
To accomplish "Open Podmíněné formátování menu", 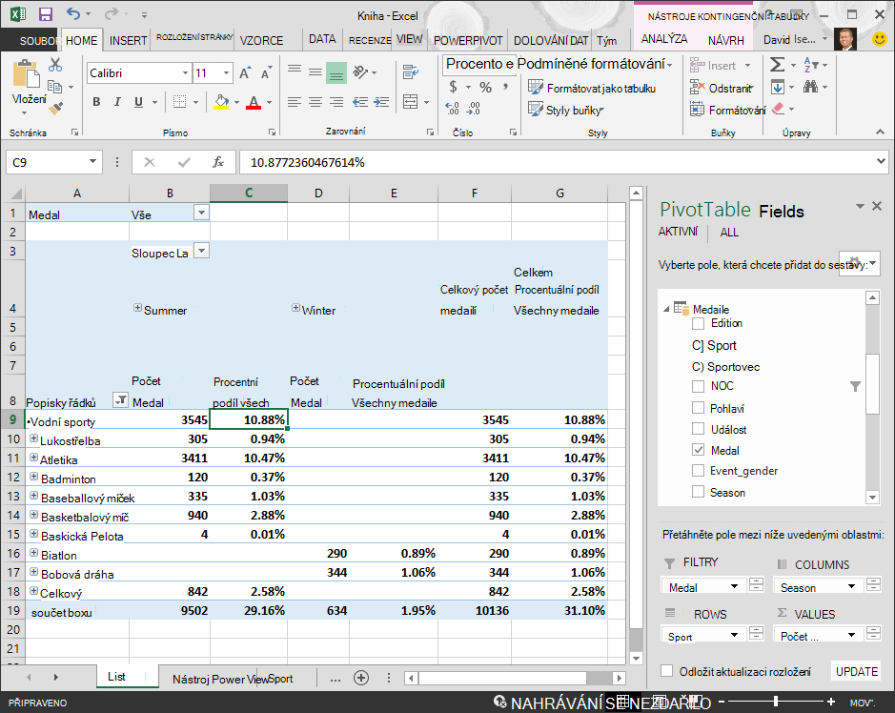I will coord(594,64).
